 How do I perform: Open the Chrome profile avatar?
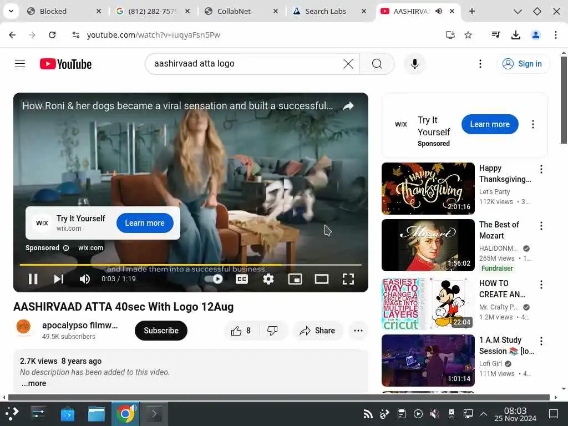[x=536, y=35]
